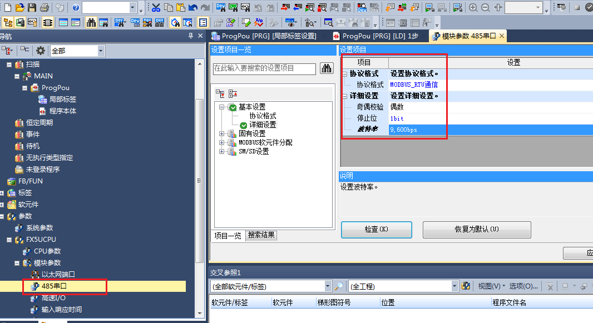Open an existing project via folder icon

point(20,7)
